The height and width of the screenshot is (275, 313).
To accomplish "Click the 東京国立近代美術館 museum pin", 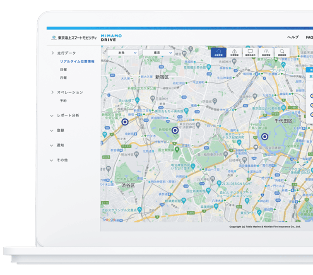I will 283,108.
